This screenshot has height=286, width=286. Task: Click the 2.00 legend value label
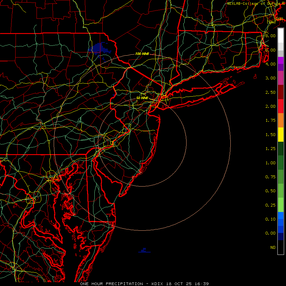point(270,106)
